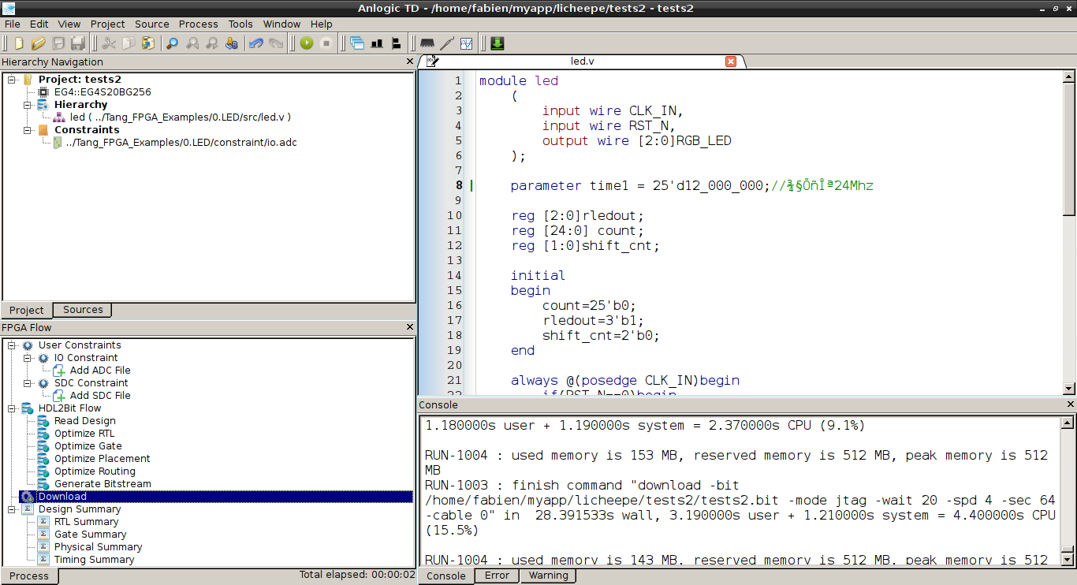Image resolution: width=1077 pixels, height=585 pixels.
Task: Select Timing Summary in Design Summary
Action: click(94, 560)
